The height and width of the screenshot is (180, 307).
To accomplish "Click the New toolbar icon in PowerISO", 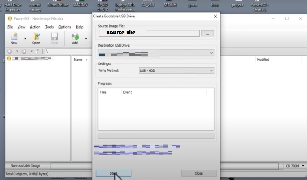I will (x=14, y=38).
